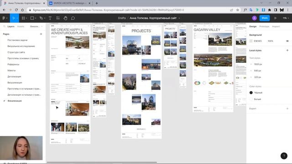Image resolution: width=292 pixels, height=164 pixels.
Task: Open the browser home page
Action: pos(22,10)
